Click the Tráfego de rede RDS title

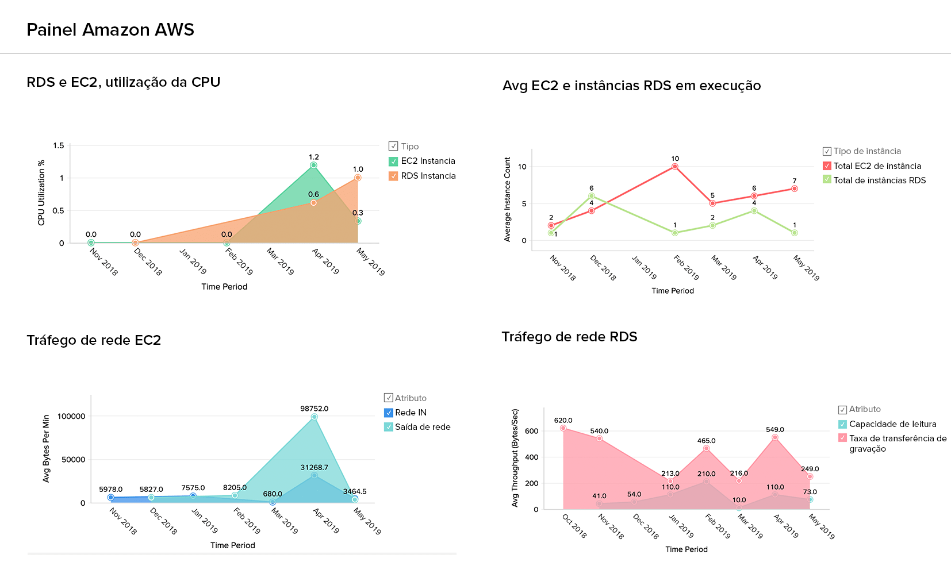pyautogui.click(x=569, y=337)
